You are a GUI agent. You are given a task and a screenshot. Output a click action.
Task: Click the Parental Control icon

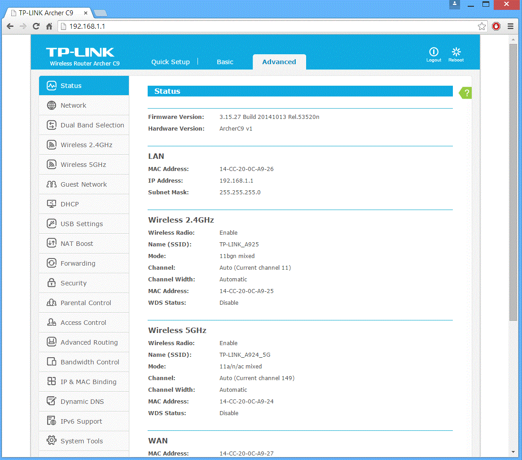51,302
